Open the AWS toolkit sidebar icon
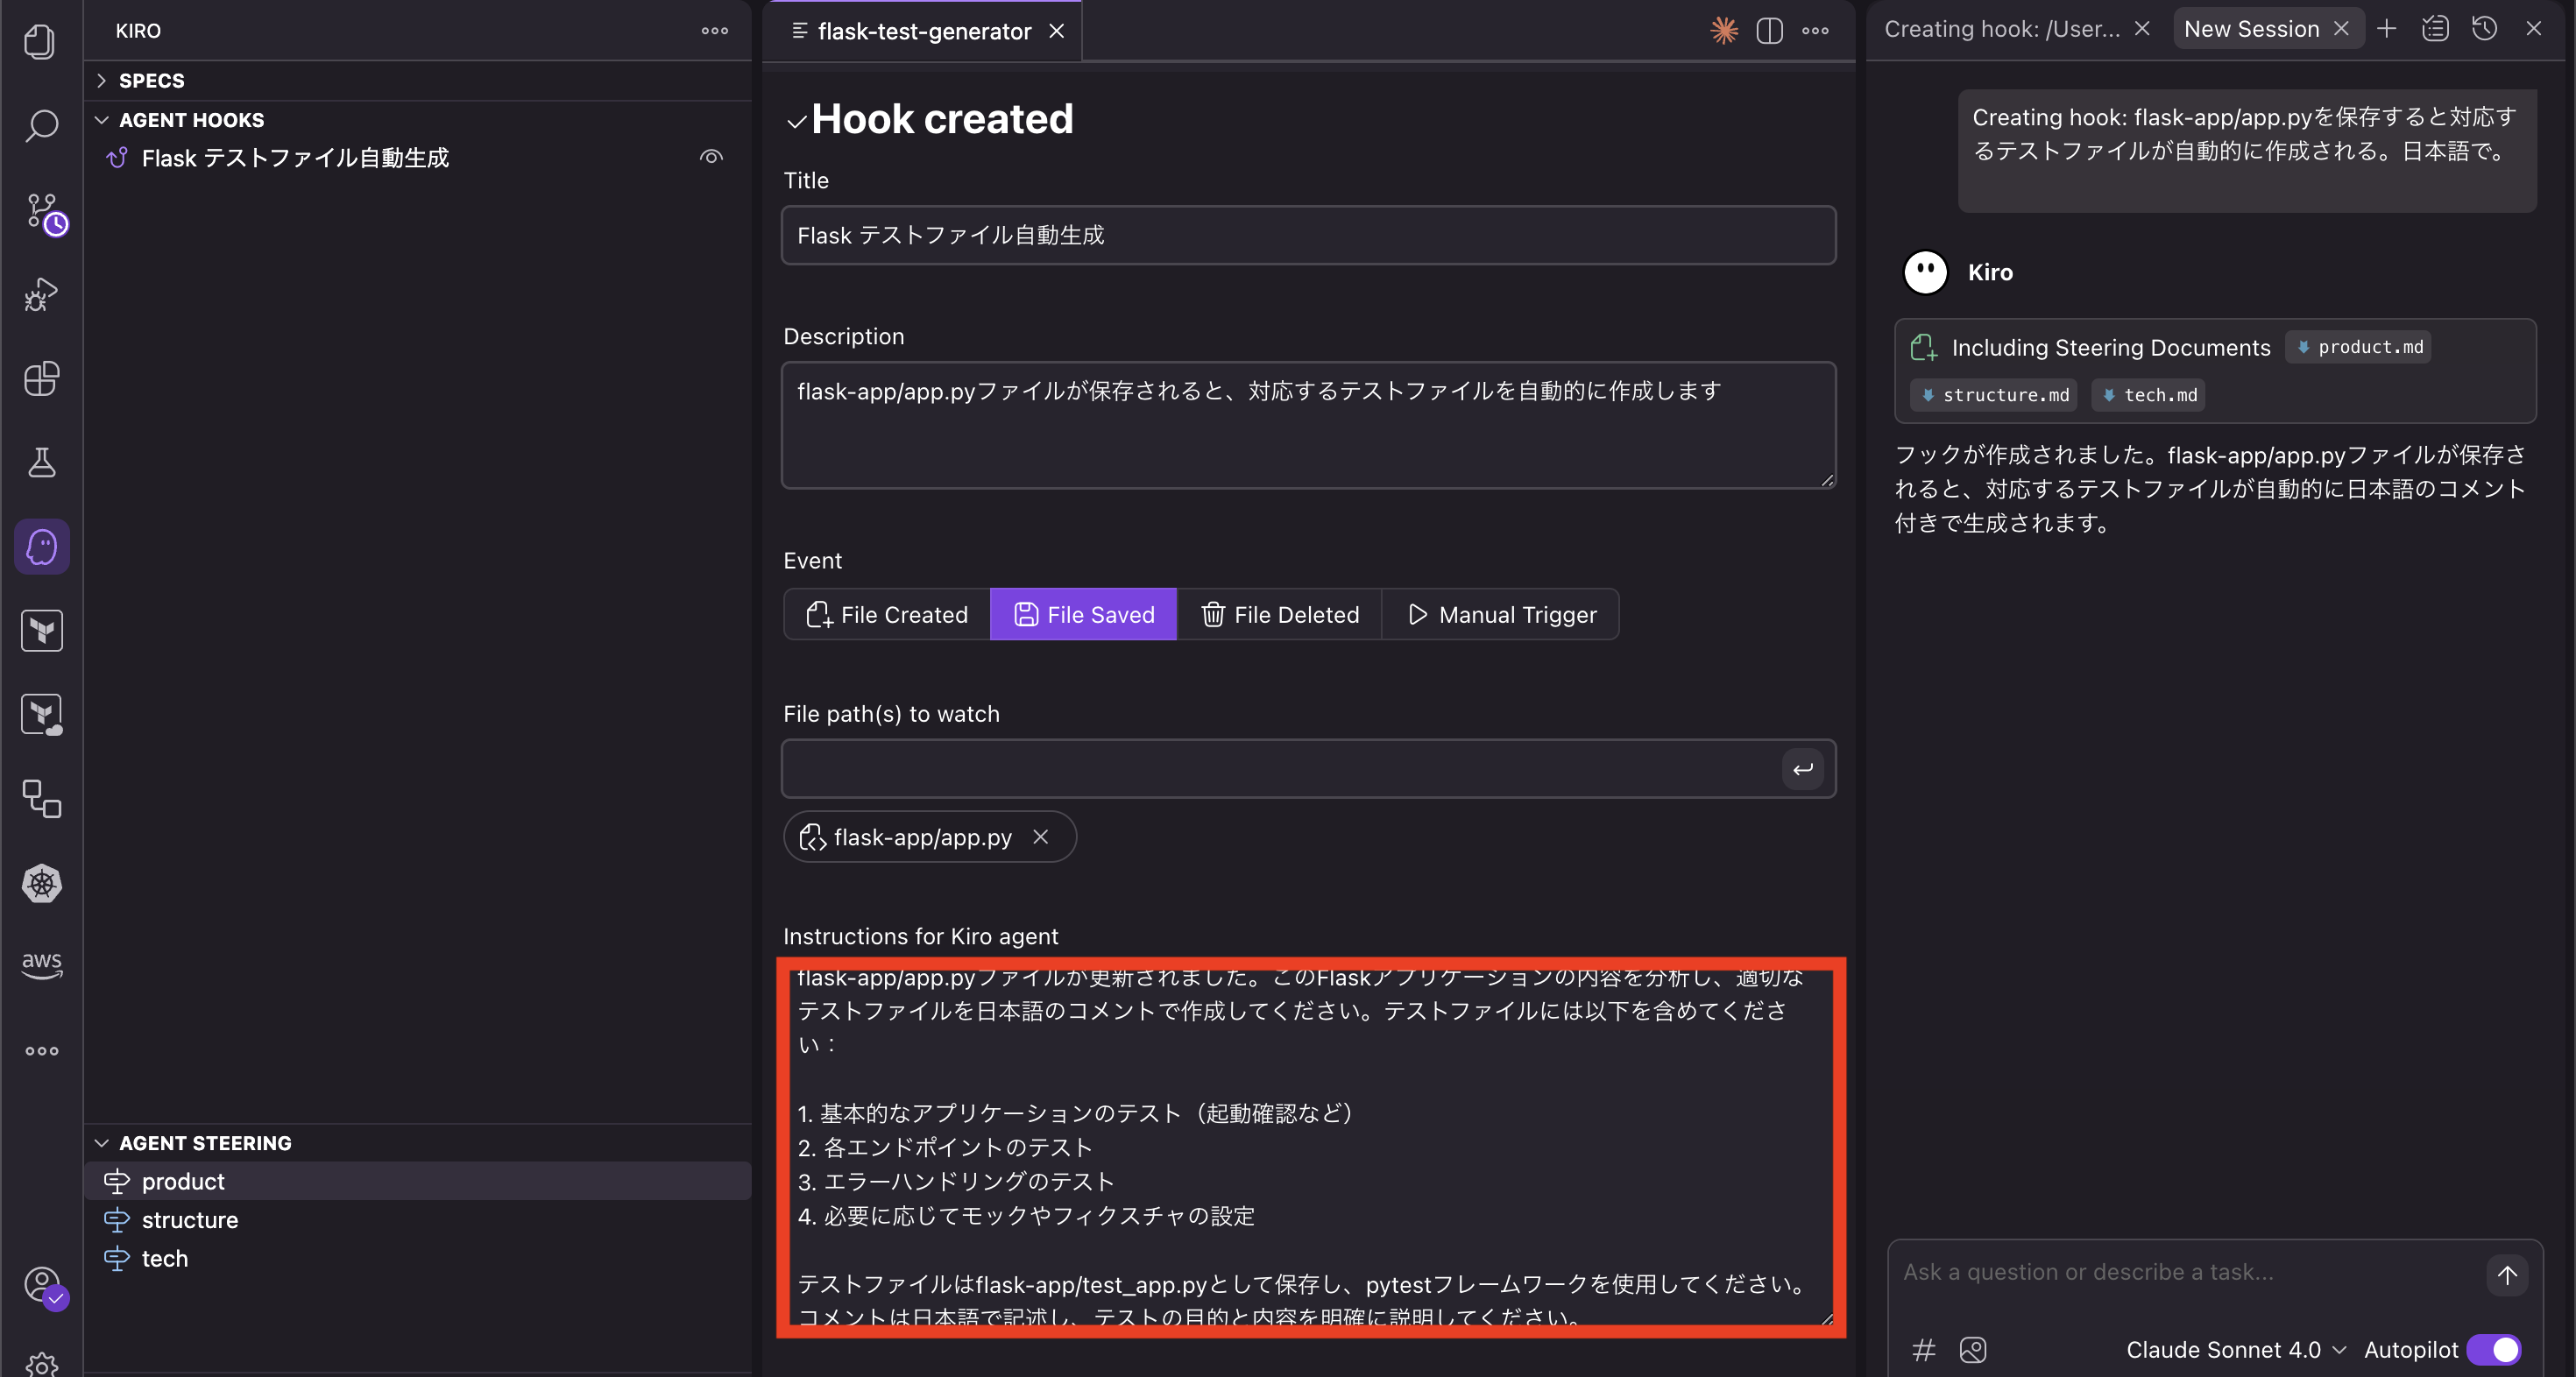This screenshot has width=2576, height=1377. tap(41, 963)
